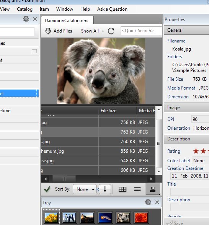Screen dimensions: 209x225
Task: Close the Tray panel
Action: coord(157,202)
